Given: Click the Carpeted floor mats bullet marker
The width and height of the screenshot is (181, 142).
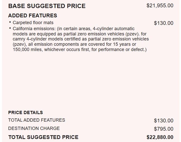Looking at the screenshot, I should (x=10, y=23).
